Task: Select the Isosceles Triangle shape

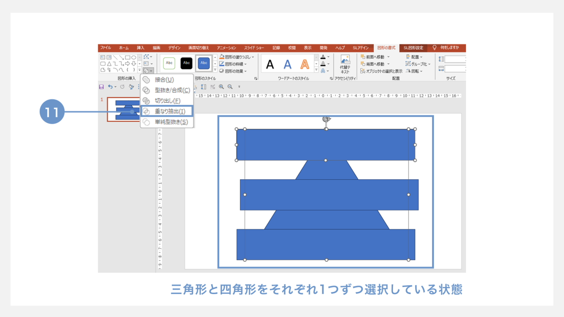Action: [x=109, y=64]
